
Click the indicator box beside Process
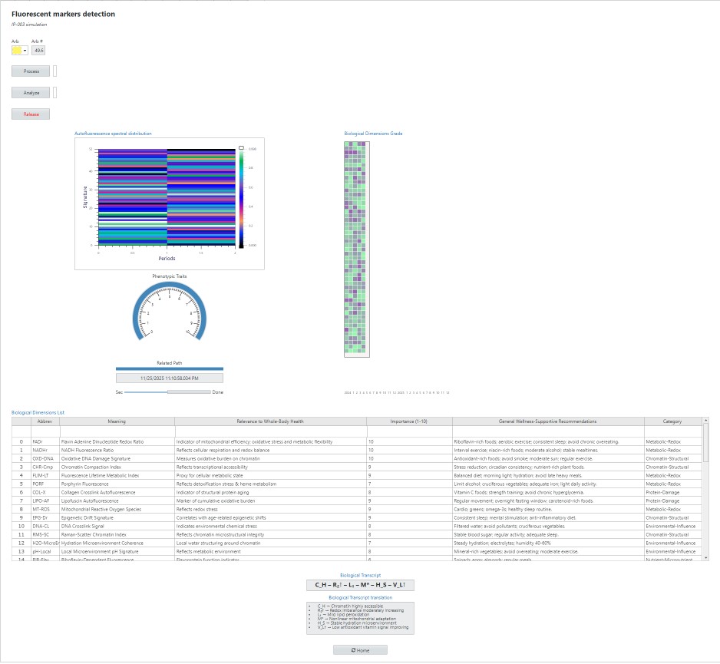click(x=54, y=71)
